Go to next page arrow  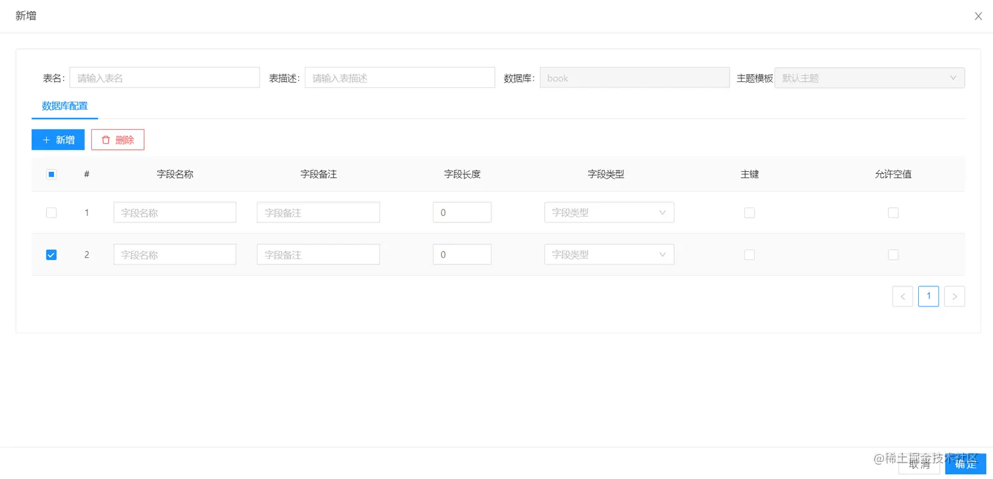click(x=954, y=297)
